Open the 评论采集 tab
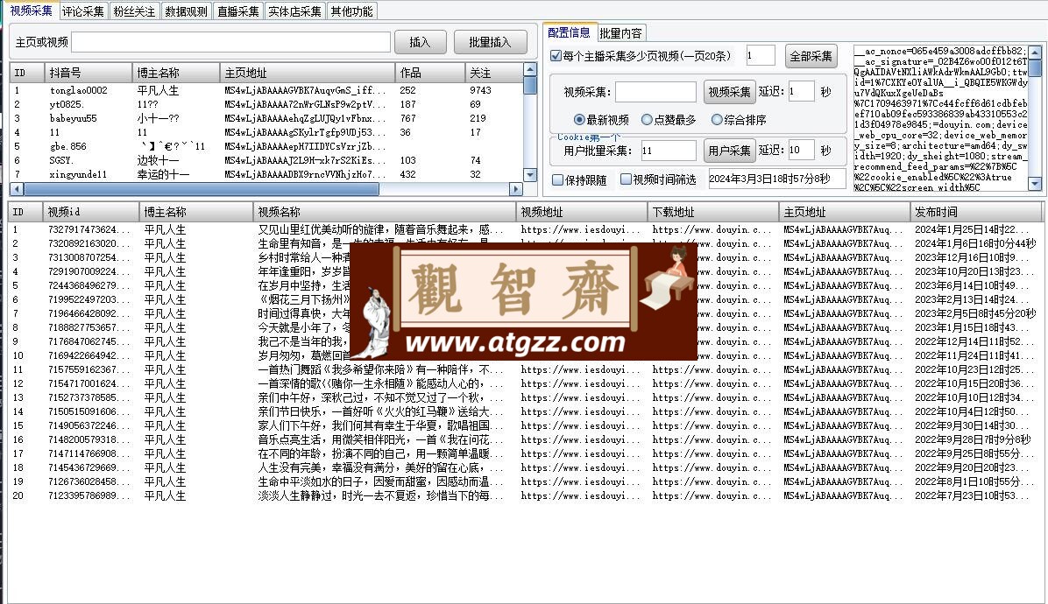This screenshot has width=1048, height=604. (83, 11)
